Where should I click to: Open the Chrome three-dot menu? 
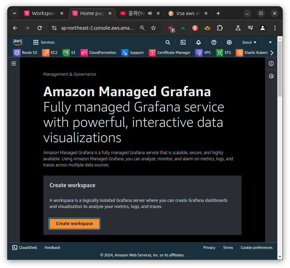pyautogui.click(x=275, y=28)
